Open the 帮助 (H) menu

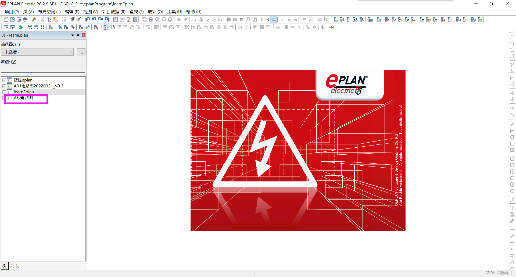[194, 12]
